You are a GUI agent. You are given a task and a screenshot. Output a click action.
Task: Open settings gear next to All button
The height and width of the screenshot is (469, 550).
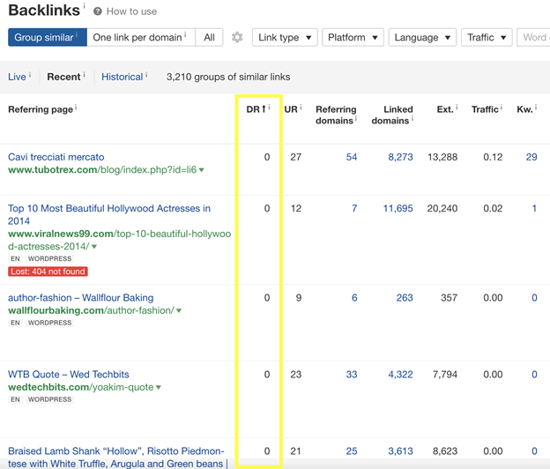[x=237, y=37]
